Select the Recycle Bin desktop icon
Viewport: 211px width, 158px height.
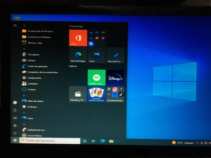pos(17,18)
